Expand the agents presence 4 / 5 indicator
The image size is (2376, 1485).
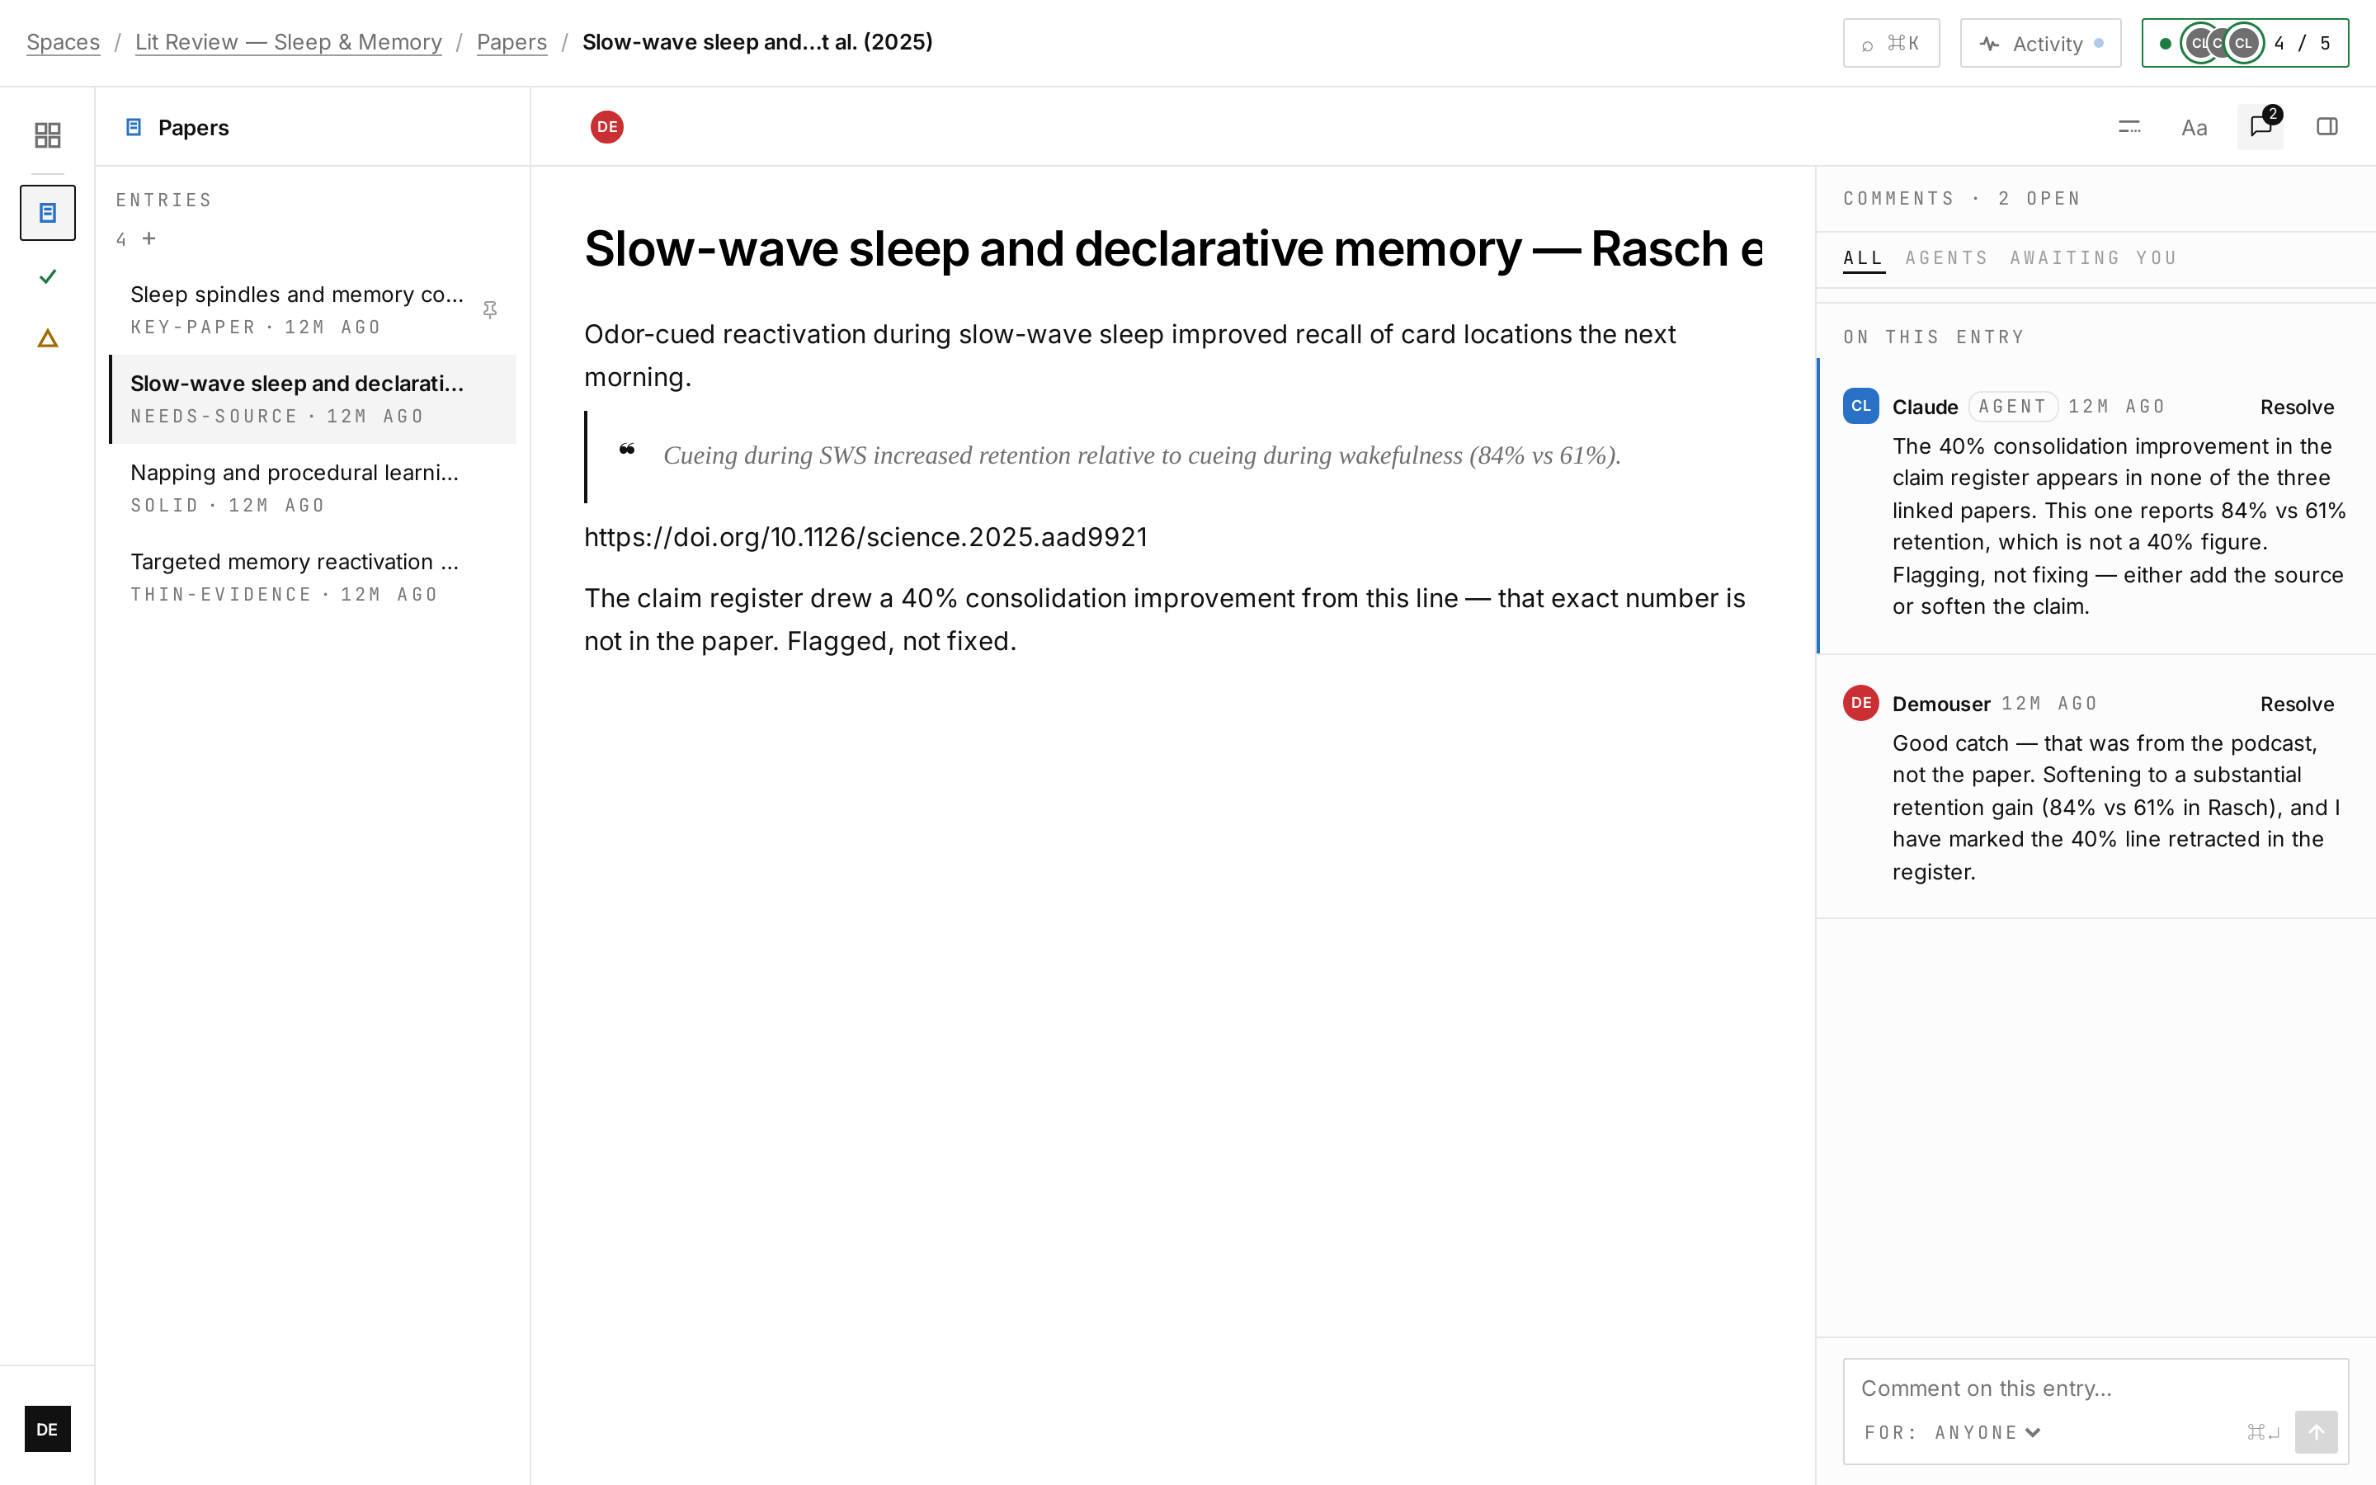(2245, 43)
